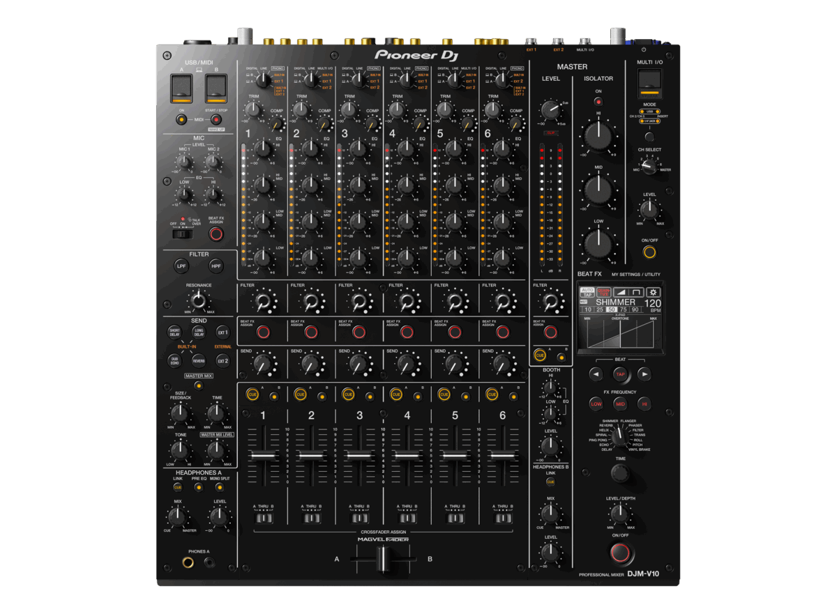This screenshot has height=614, width=837.
Task: Click the ISOLATOR LOW knob
Action: [598, 243]
